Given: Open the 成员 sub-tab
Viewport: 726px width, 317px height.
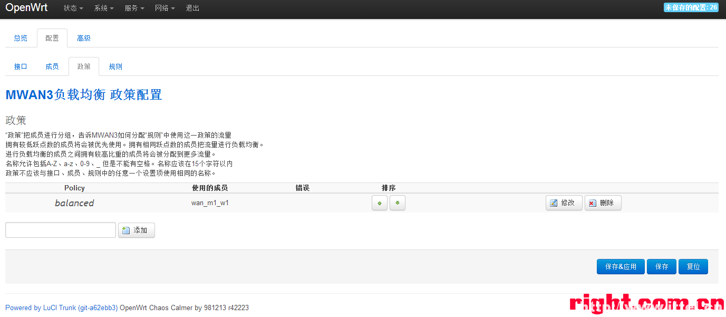Looking at the screenshot, I should (x=52, y=66).
